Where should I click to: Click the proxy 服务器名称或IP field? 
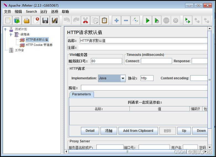(110, 147)
